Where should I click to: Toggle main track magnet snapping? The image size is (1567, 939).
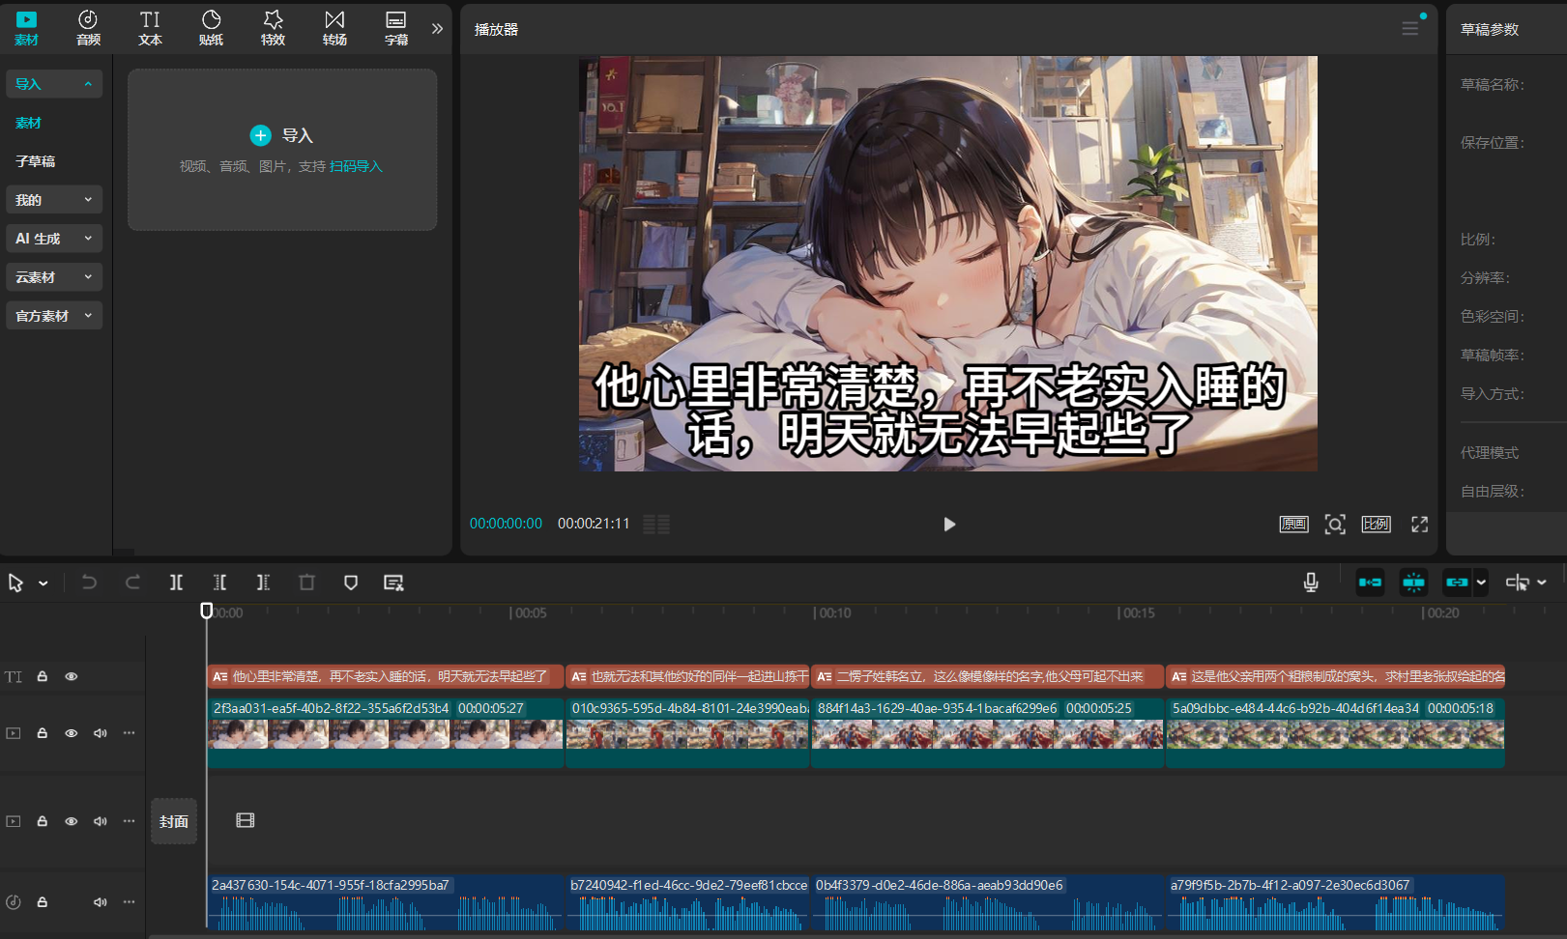[1370, 582]
